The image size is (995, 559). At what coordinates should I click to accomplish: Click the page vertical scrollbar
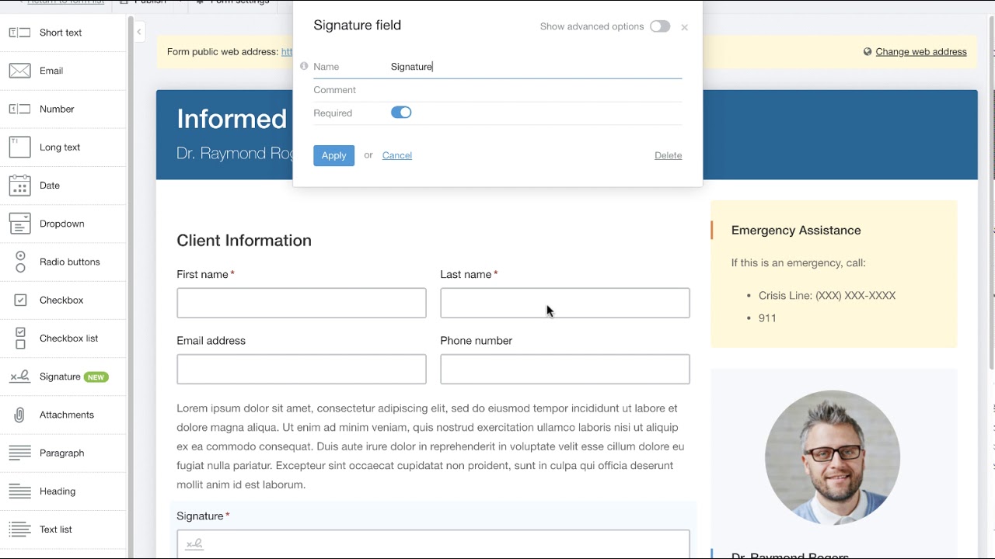click(991, 194)
